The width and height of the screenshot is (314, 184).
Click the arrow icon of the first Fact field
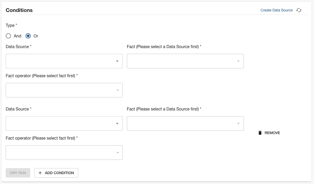tap(238, 61)
